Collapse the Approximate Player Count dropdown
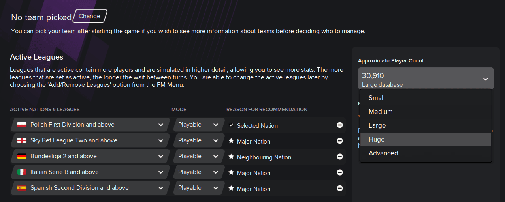 tap(485, 79)
